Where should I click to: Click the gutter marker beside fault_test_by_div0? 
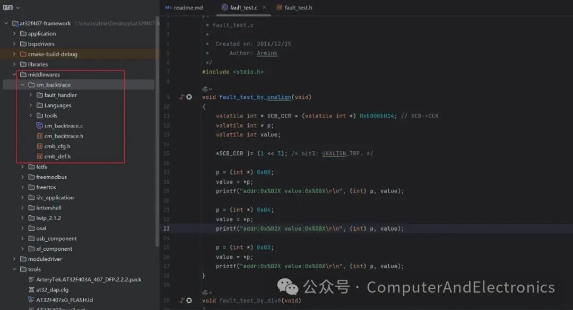(x=188, y=300)
